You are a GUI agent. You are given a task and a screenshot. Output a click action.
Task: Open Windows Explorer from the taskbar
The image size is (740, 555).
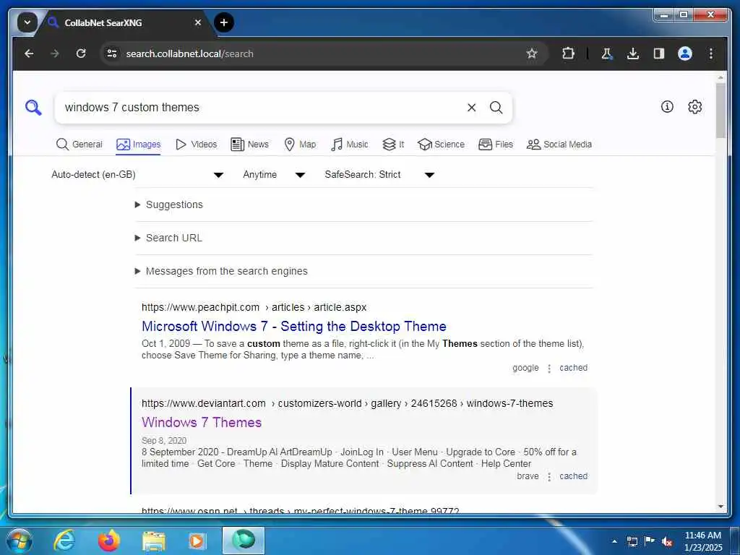(153, 541)
